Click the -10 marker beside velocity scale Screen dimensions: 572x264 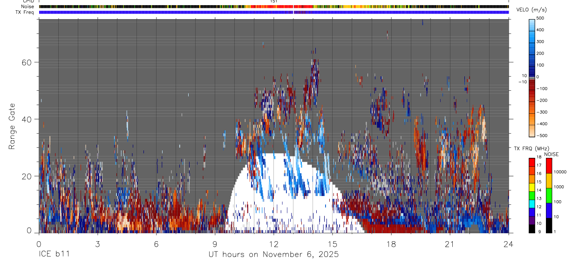tap(522, 82)
